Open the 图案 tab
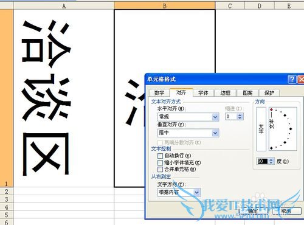This screenshot has height=225, width=304. point(247,93)
